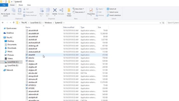Create a New folder
179x101 pixels.
tap(69, 12)
